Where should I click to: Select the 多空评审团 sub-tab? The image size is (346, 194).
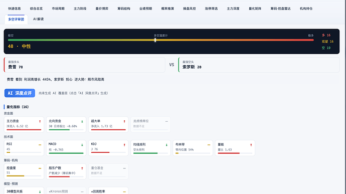pos(16,19)
